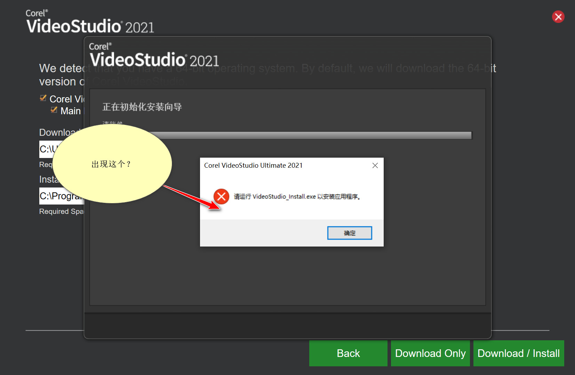The image size is (575, 375).
Task: Click the installer initialization progress bar
Action: coord(310,135)
